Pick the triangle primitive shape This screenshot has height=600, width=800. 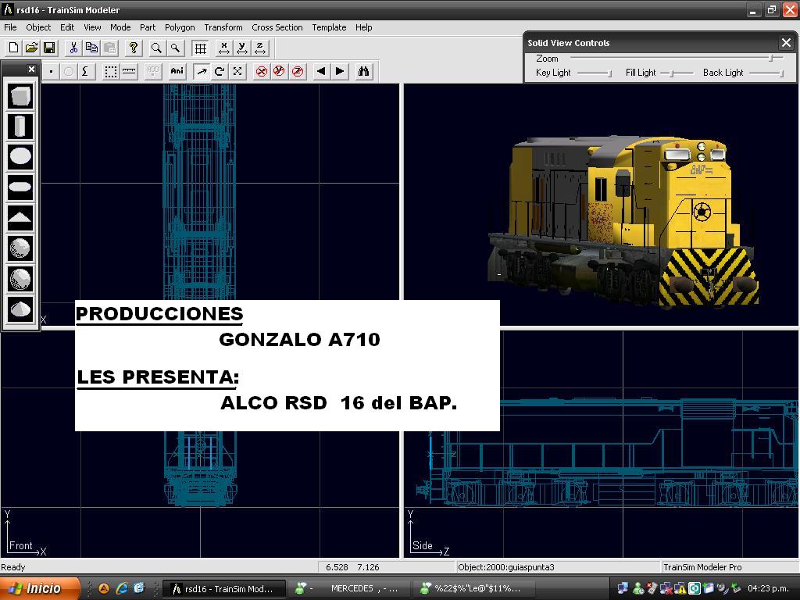pyautogui.click(x=20, y=217)
